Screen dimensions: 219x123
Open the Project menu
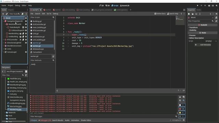click(10, 5)
